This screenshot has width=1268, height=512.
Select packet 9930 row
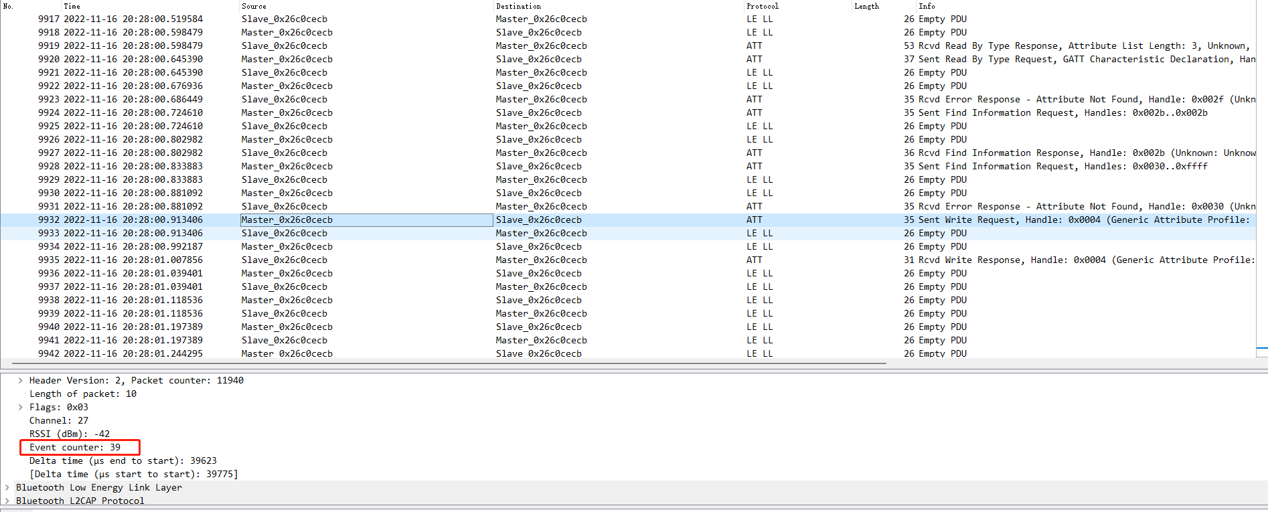coord(628,193)
